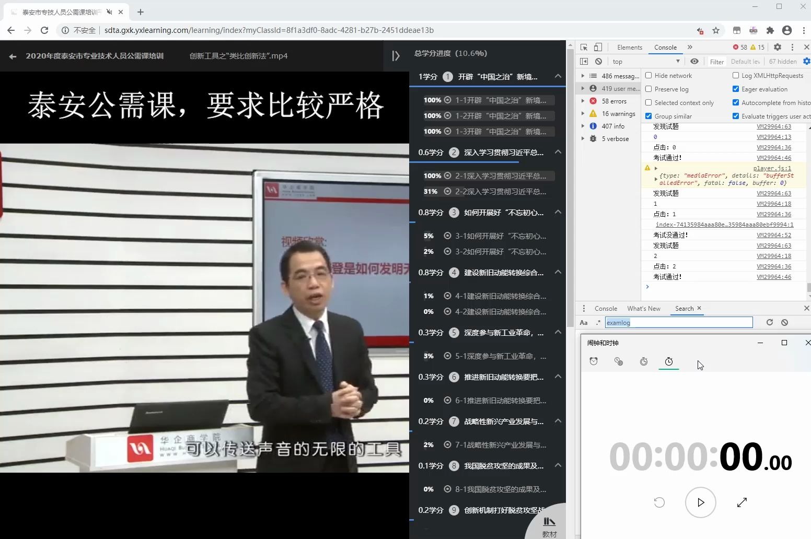
Task: Open the Console tab in the drawer
Action: pos(606,309)
